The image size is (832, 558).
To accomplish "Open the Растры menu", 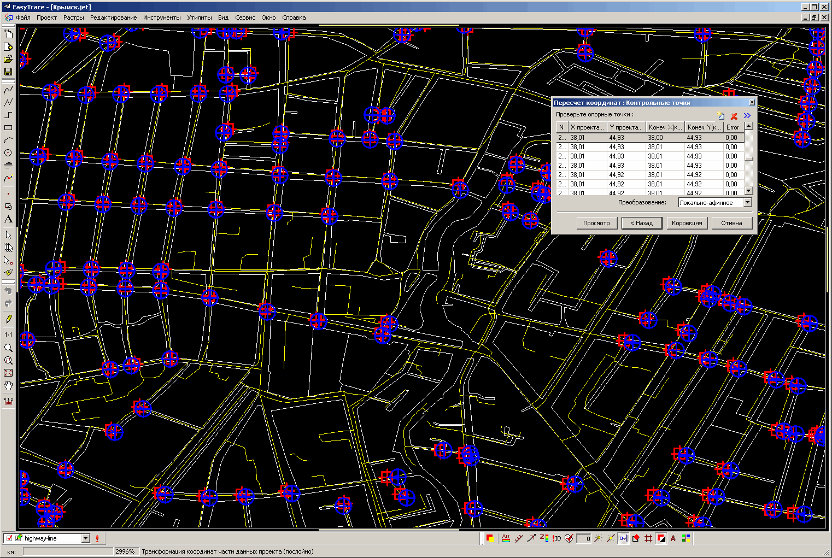I will [73, 17].
